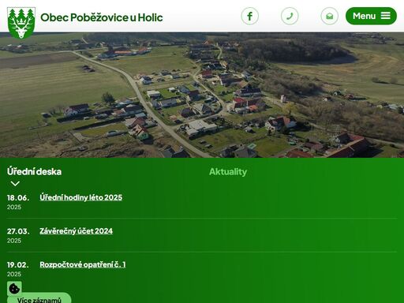The height and width of the screenshot is (303, 404).
Task: Click the email envelope icon
Action: (x=330, y=16)
